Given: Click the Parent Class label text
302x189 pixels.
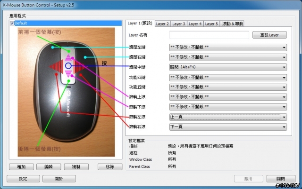Looking at the screenshot, I should 139,166.
